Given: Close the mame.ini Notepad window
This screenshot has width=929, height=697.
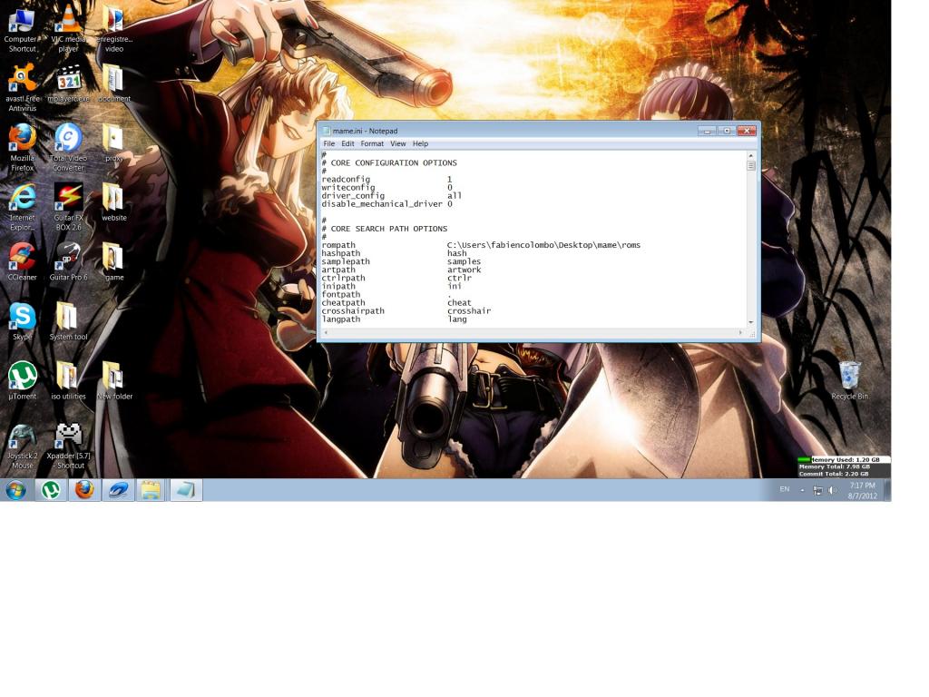Looking at the screenshot, I should 747,131.
